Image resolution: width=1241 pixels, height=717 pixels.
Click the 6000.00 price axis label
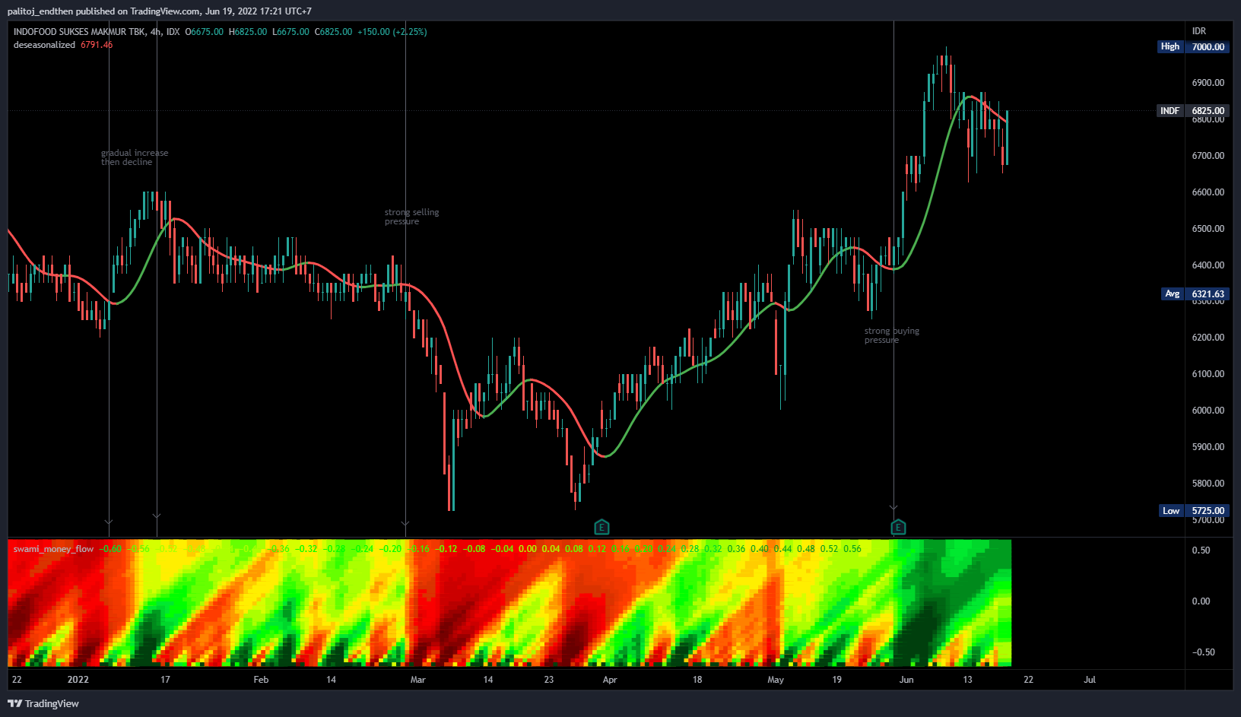[1208, 411]
